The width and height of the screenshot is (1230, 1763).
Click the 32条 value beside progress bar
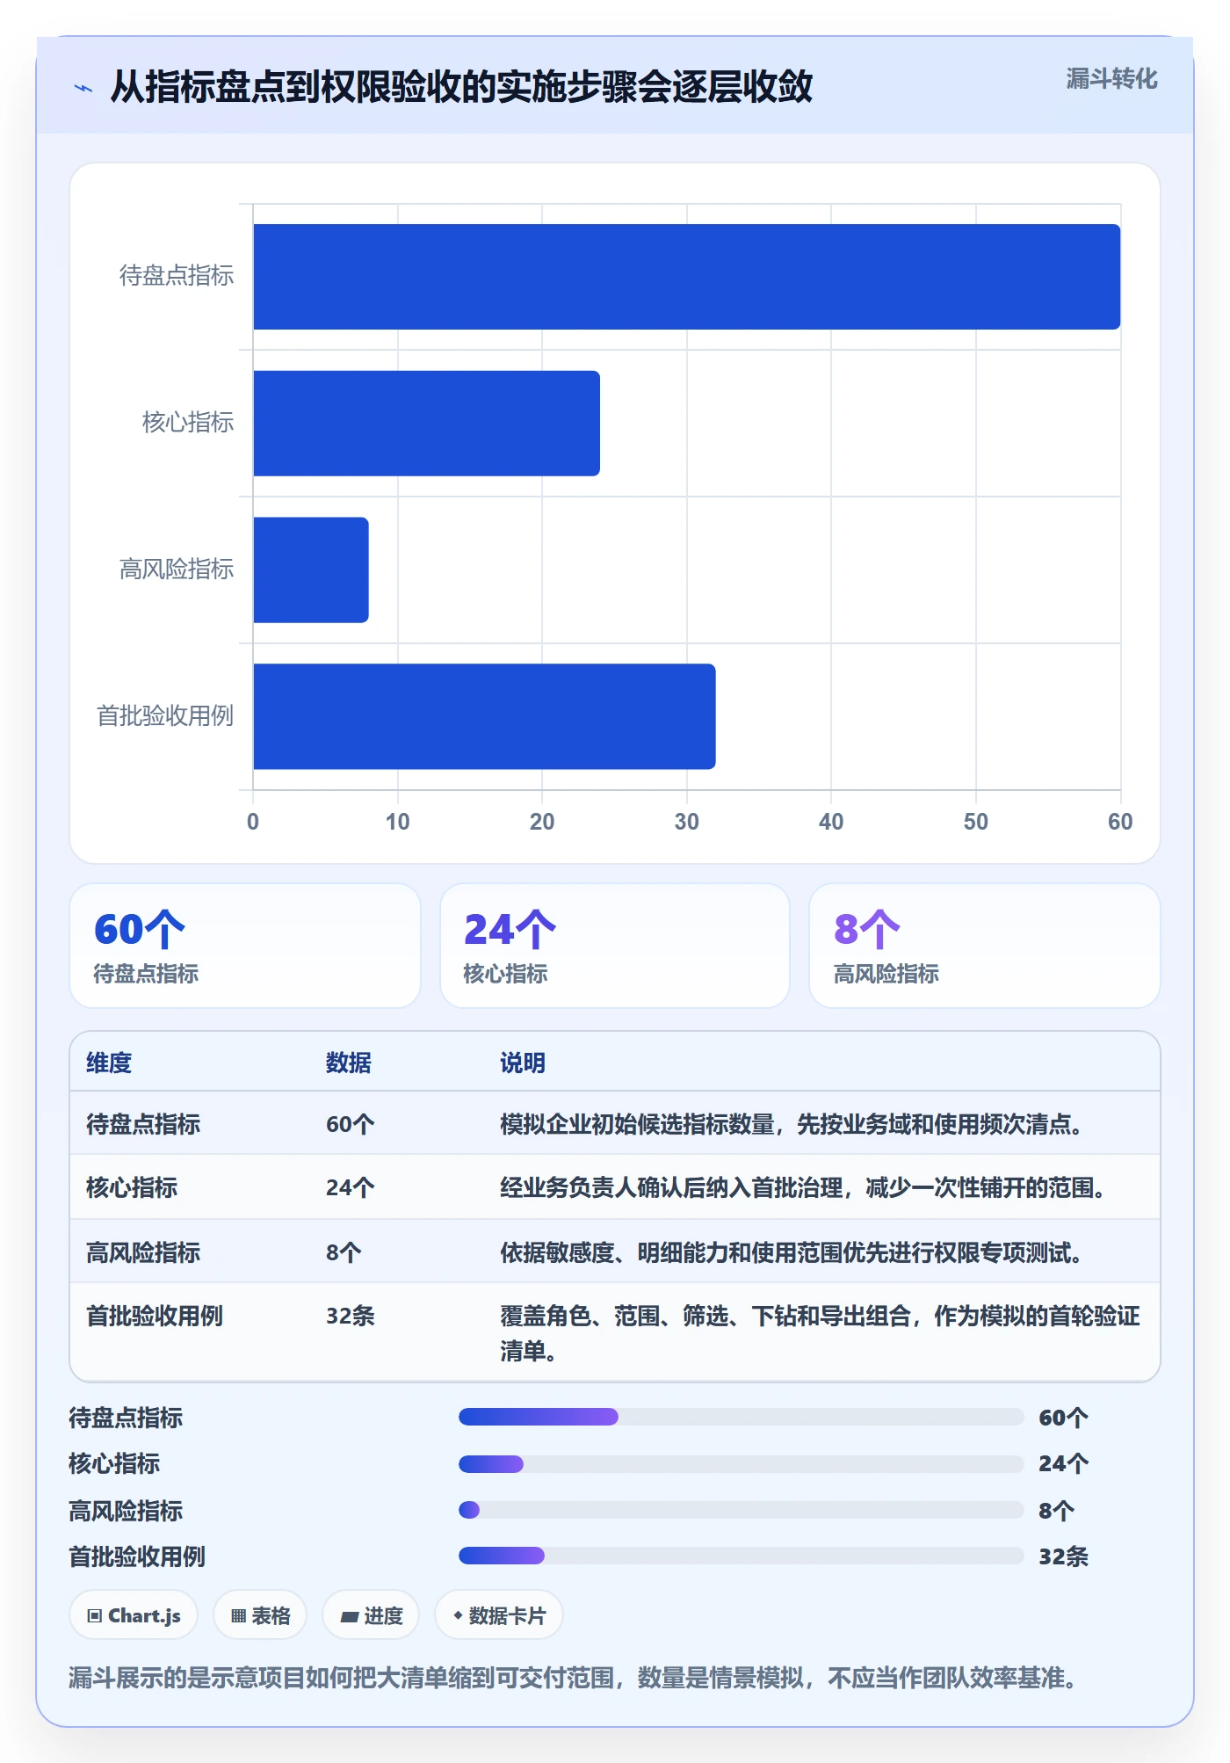pos(1064,1556)
